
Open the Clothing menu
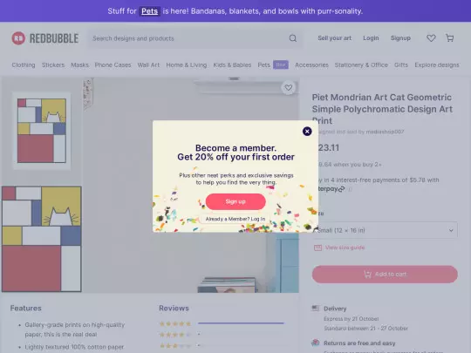[24, 64]
